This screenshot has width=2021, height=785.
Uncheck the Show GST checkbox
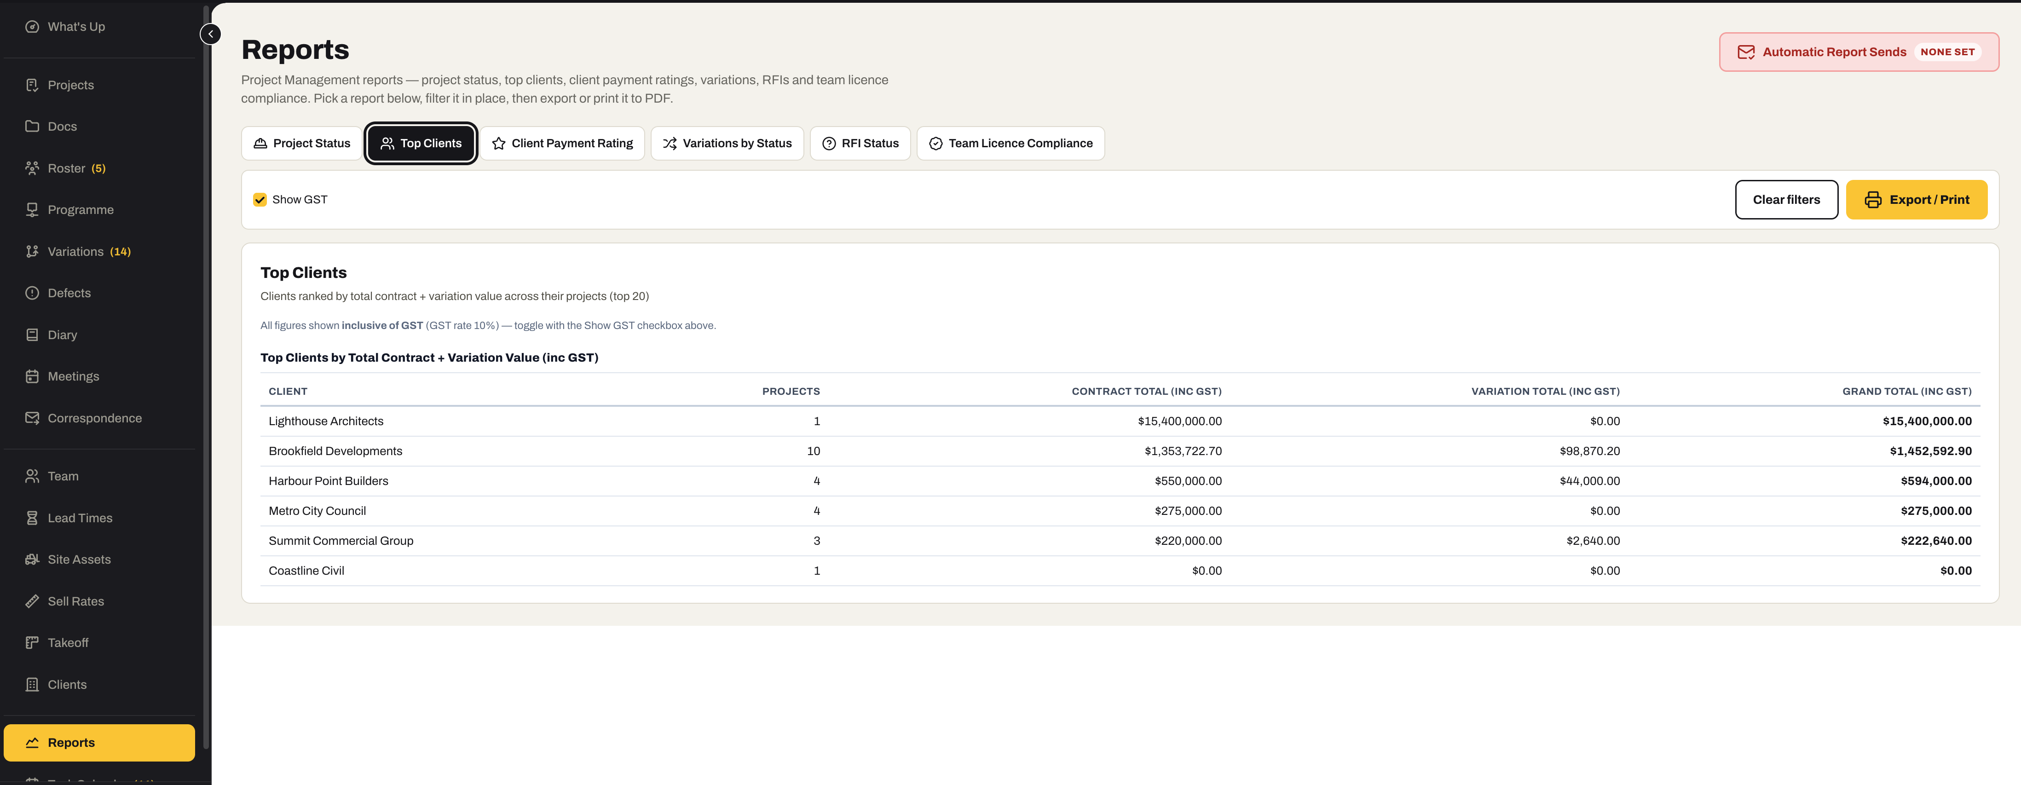click(260, 200)
